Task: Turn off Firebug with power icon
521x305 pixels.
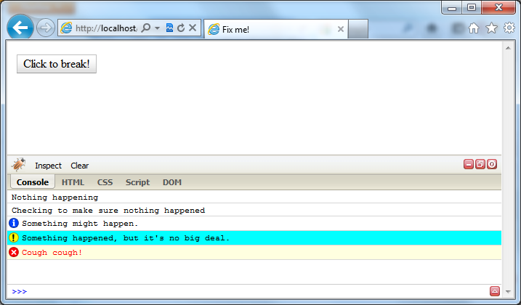Action: [x=492, y=165]
